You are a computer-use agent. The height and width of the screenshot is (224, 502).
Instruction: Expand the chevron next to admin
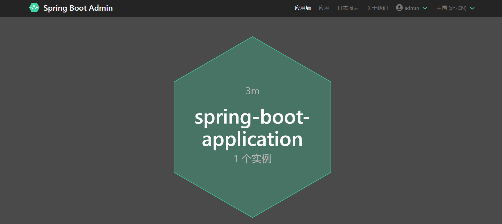425,8
